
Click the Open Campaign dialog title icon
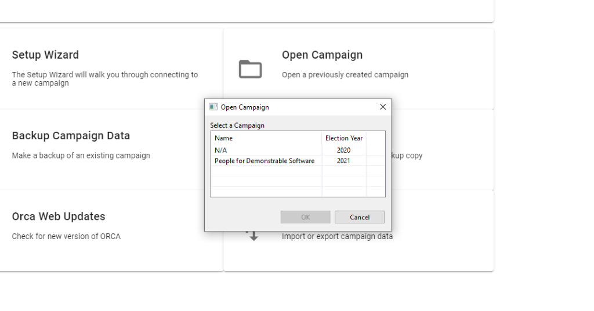[x=213, y=107]
